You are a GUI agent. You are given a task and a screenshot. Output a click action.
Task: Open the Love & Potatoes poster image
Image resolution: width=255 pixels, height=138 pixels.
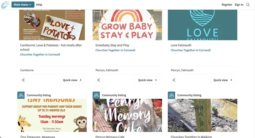pyautogui.click(x=52, y=25)
